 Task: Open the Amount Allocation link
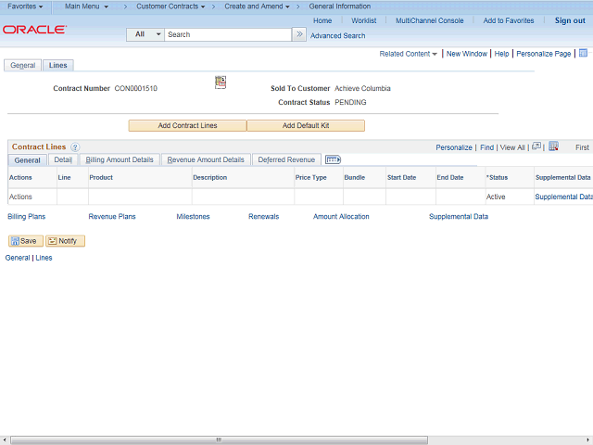341,216
